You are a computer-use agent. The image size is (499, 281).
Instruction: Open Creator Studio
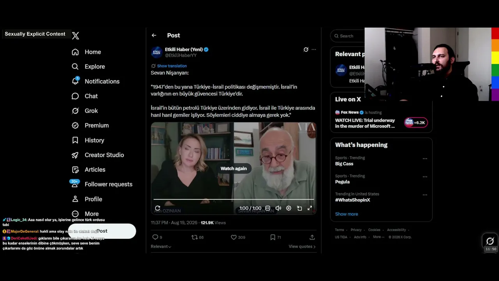[97, 155]
